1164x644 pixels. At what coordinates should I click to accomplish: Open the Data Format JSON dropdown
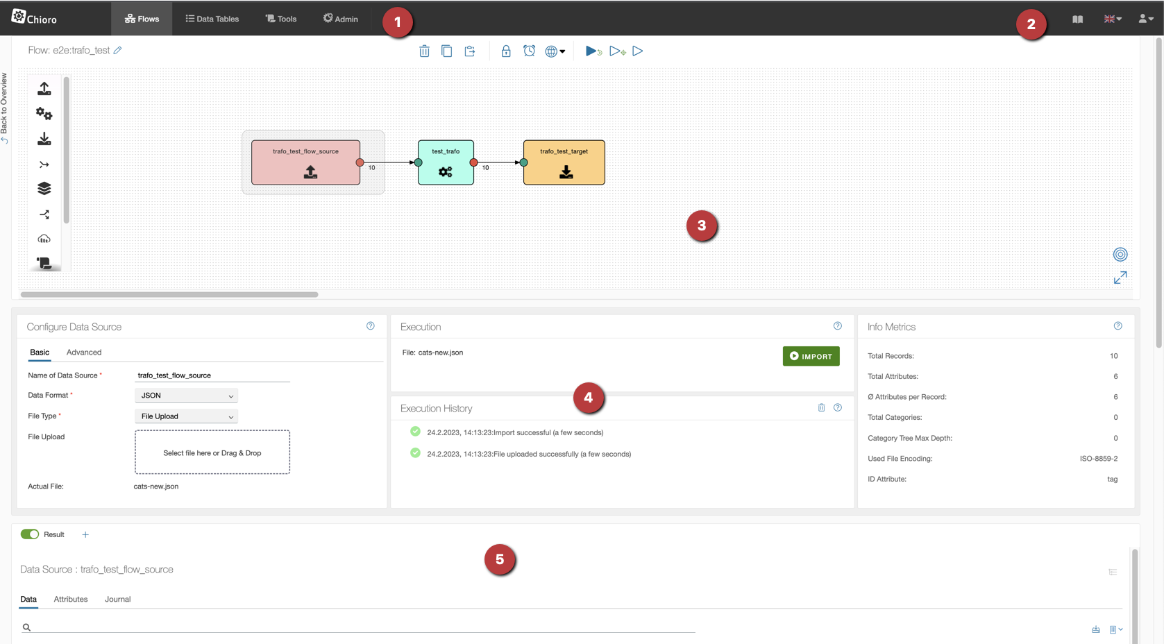point(186,396)
